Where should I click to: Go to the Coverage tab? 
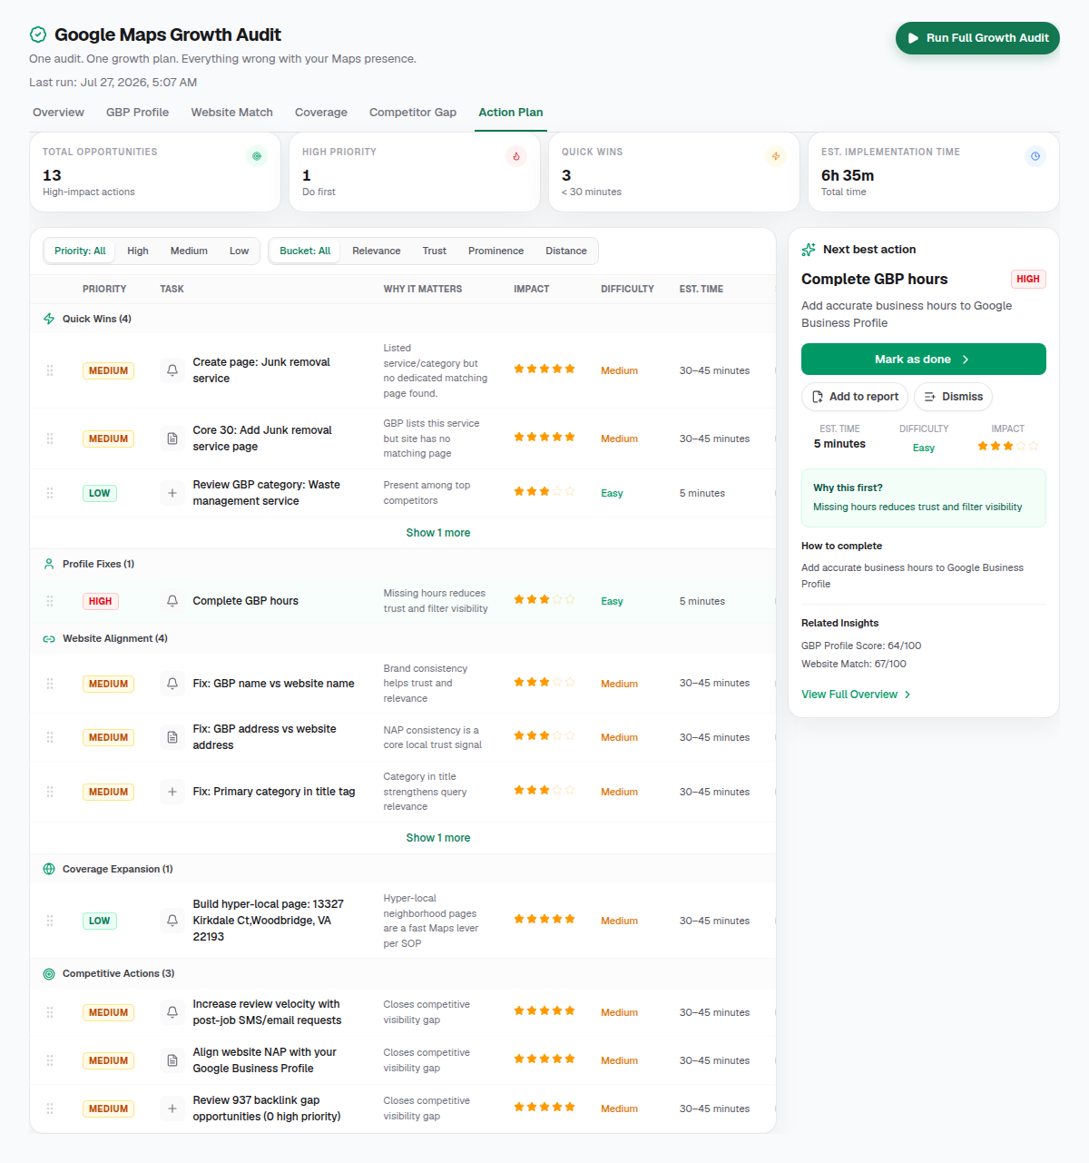(x=321, y=113)
